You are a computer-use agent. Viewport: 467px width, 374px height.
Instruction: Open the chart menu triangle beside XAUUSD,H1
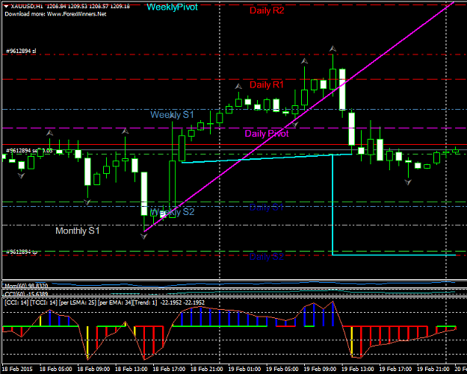7,6
